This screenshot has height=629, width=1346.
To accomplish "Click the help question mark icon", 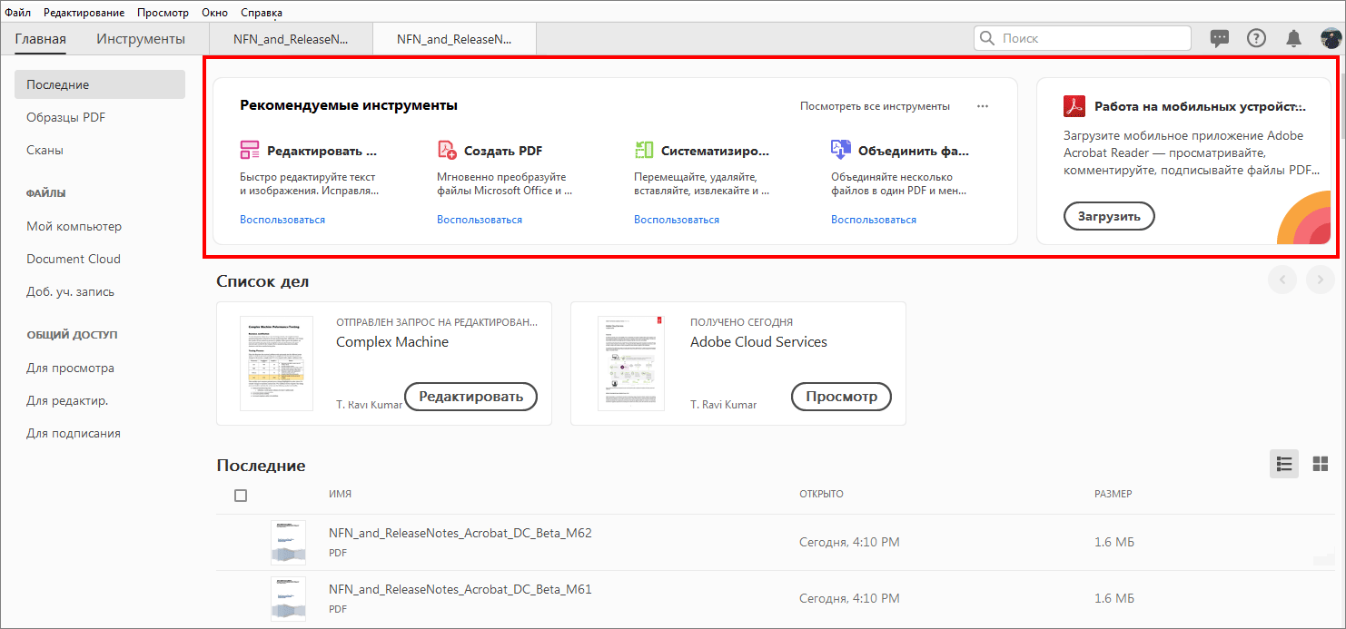I will [x=1256, y=38].
